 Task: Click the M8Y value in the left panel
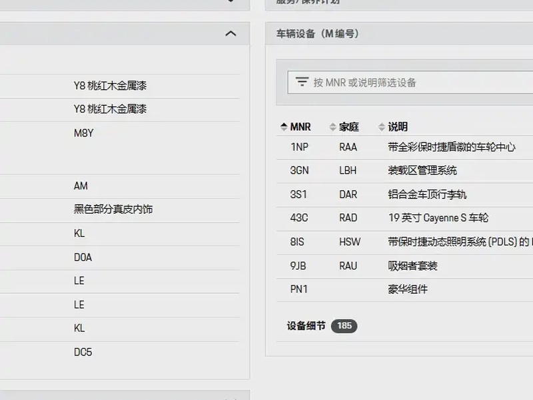(x=84, y=133)
